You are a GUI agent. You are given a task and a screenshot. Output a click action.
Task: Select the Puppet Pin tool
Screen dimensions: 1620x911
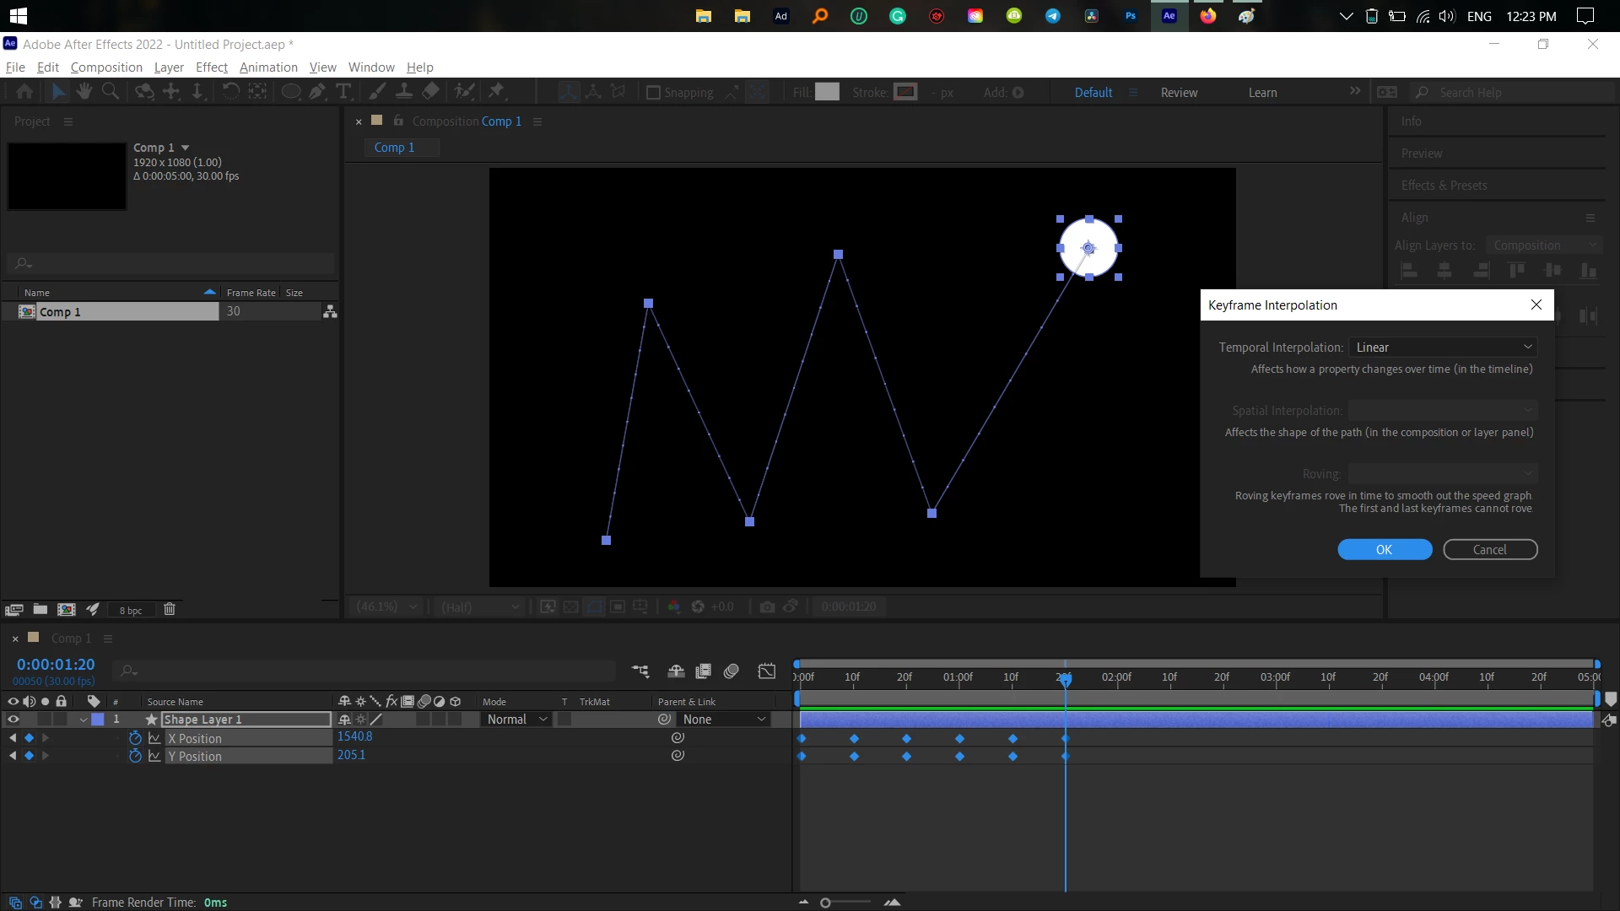point(496,92)
